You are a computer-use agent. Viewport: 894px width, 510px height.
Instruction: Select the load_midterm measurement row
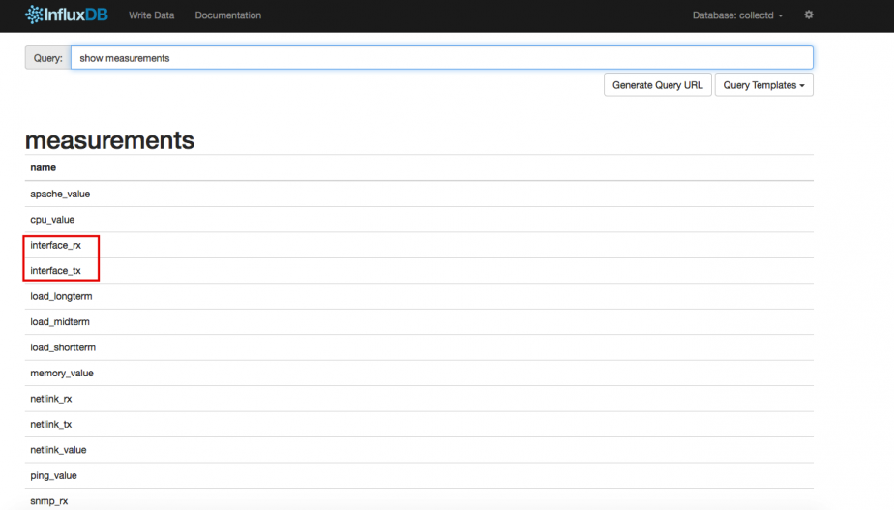419,322
